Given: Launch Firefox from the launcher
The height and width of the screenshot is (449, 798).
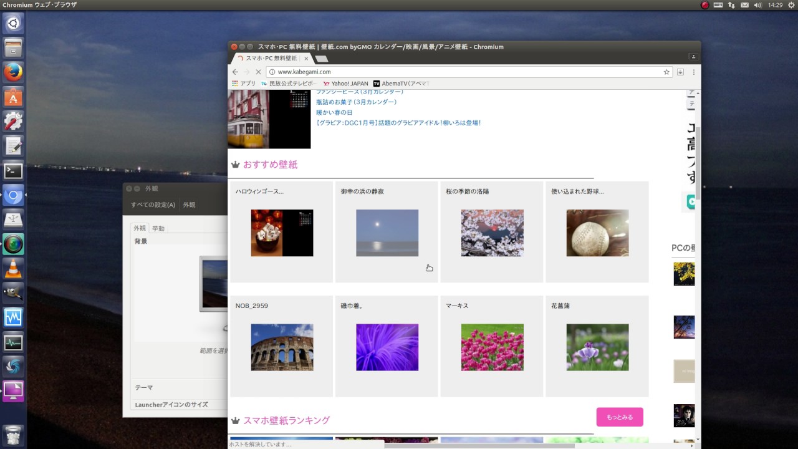Looking at the screenshot, I should (x=13, y=73).
